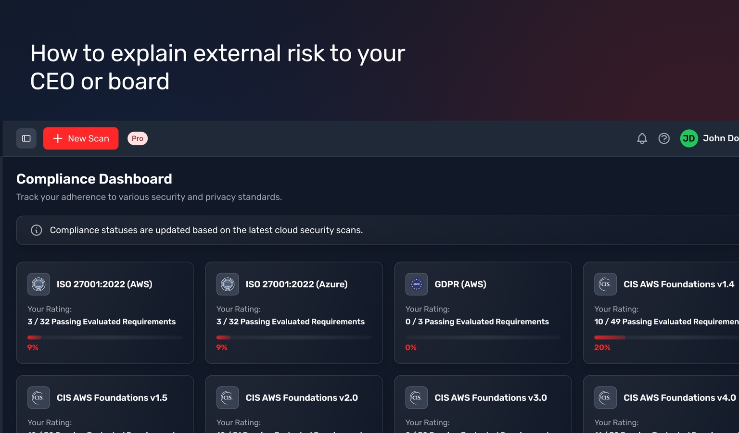Expand the ISO 27001:2022 (AWS) card

click(x=105, y=313)
